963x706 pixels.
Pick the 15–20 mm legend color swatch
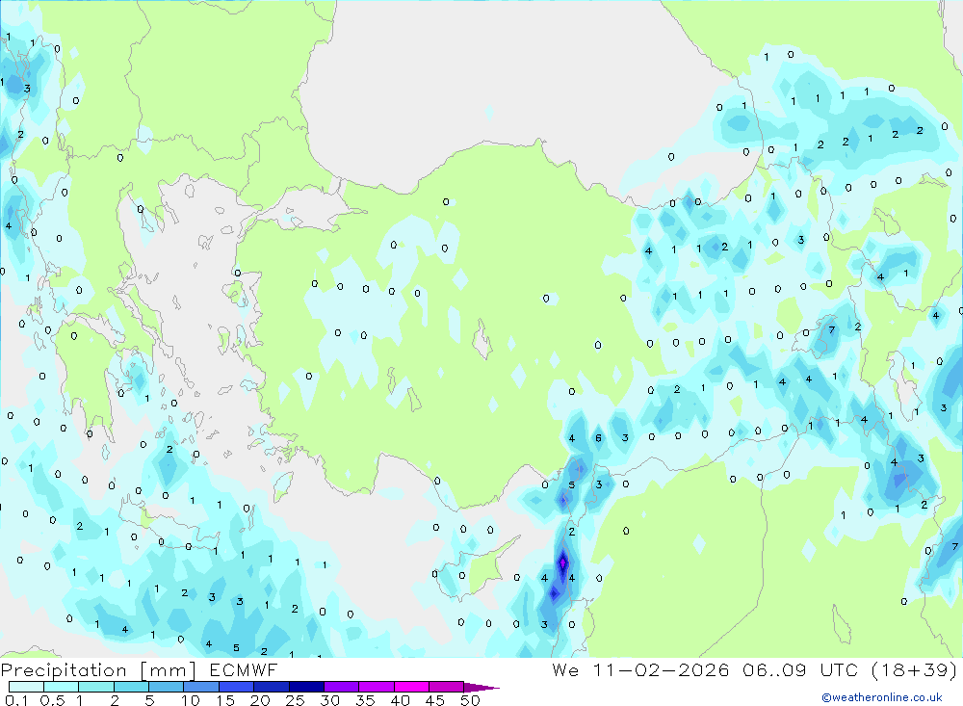(x=237, y=687)
